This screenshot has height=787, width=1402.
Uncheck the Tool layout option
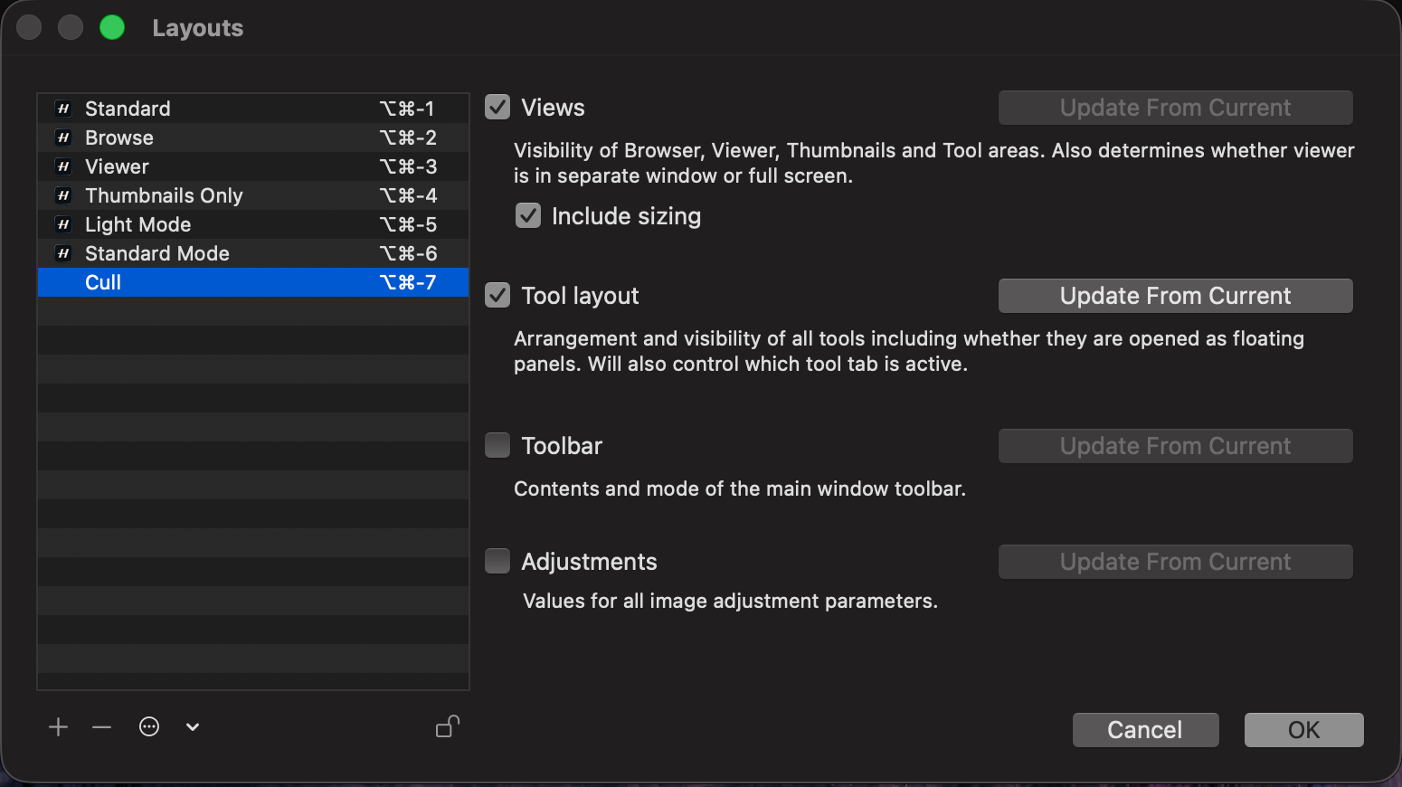click(x=497, y=295)
